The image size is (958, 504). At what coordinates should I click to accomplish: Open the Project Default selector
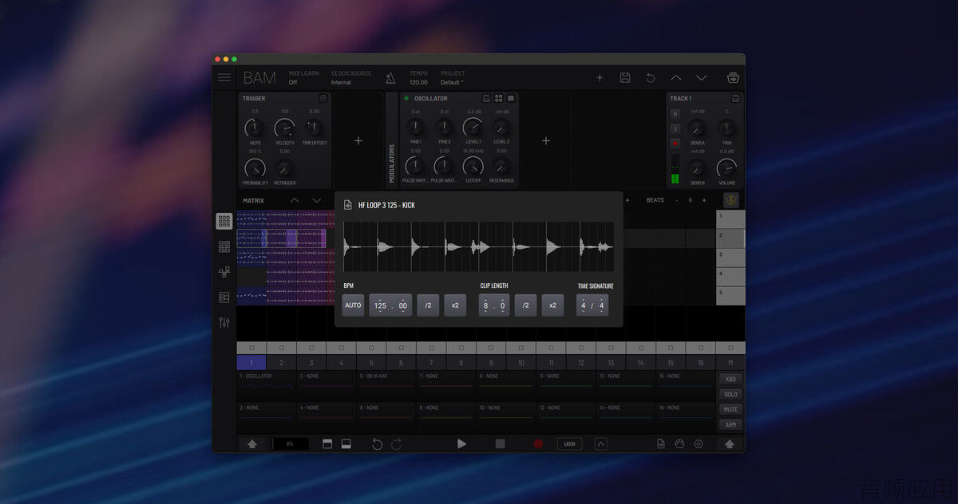(x=453, y=78)
